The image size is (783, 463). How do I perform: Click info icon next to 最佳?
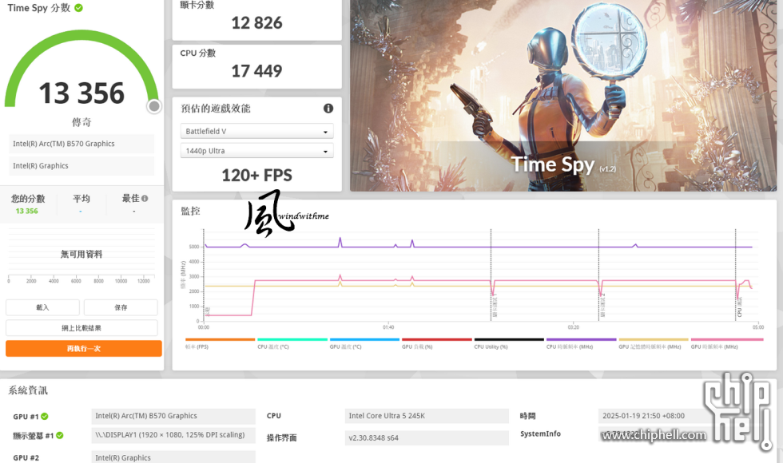click(x=145, y=198)
